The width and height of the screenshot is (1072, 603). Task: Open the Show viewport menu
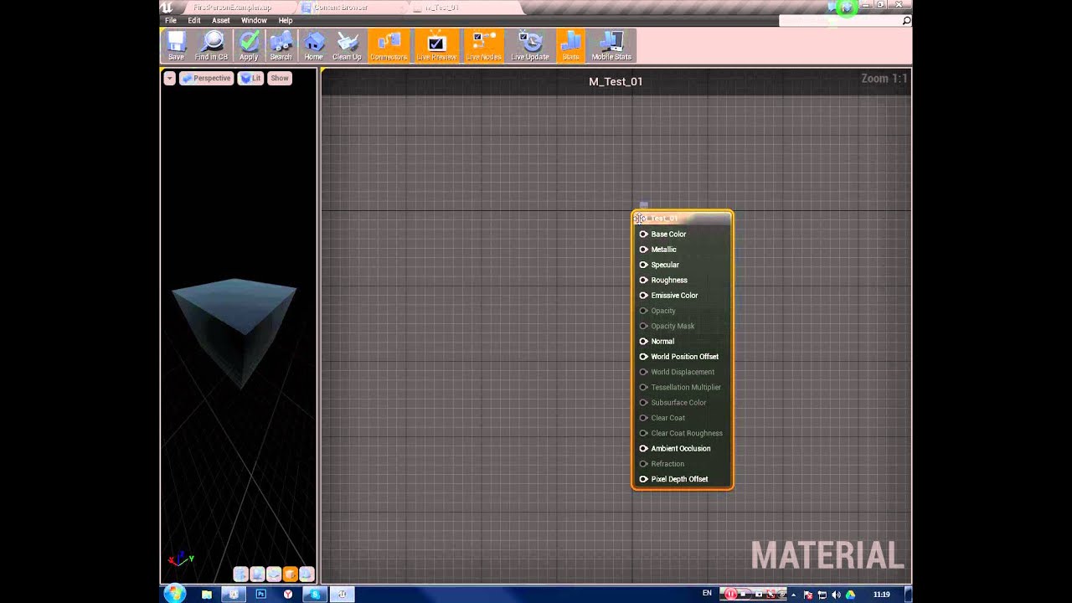coord(280,78)
